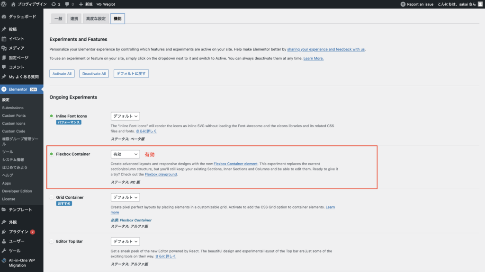Open the Inline Font Icons dropdown
Viewport: 485px width, 272px height.
126,116
